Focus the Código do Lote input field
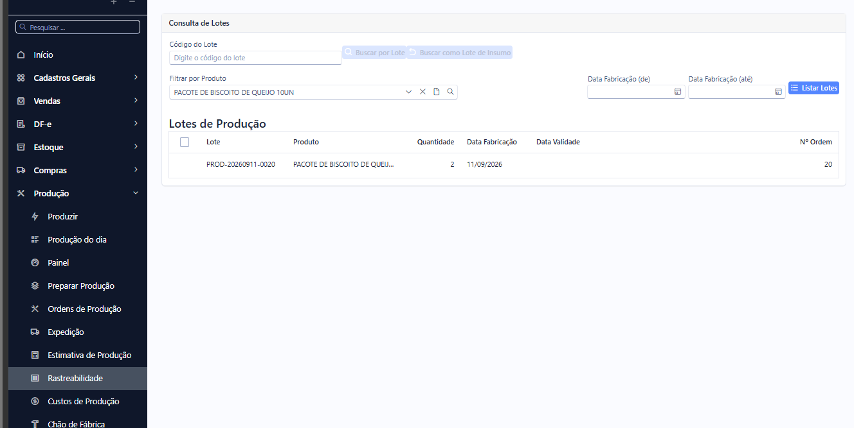The width and height of the screenshot is (854, 428). click(255, 58)
